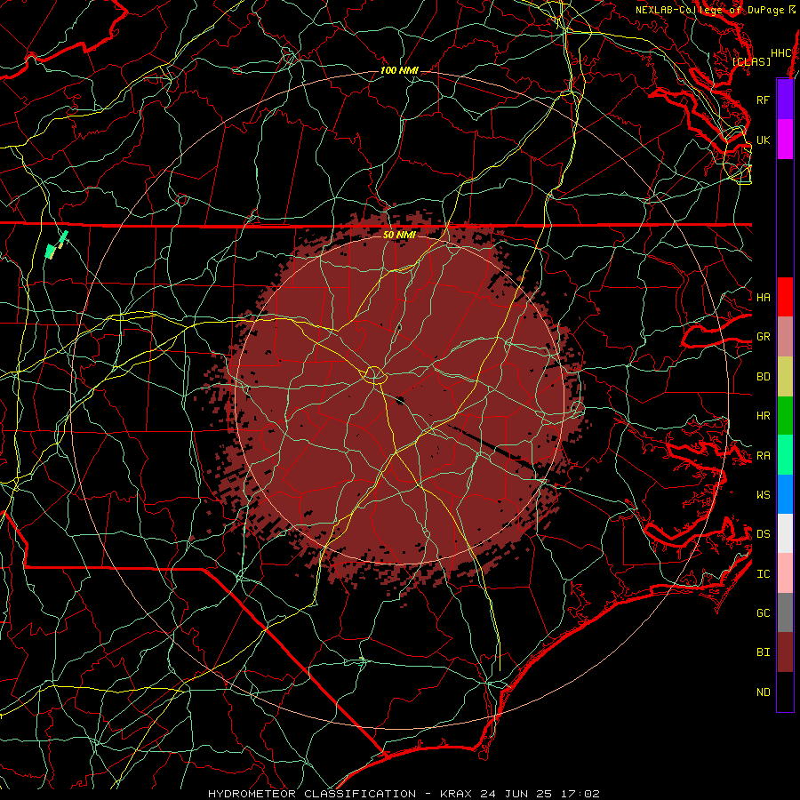This screenshot has width=800, height=800.
Task: Click the RA legend label
Action: [x=763, y=456]
